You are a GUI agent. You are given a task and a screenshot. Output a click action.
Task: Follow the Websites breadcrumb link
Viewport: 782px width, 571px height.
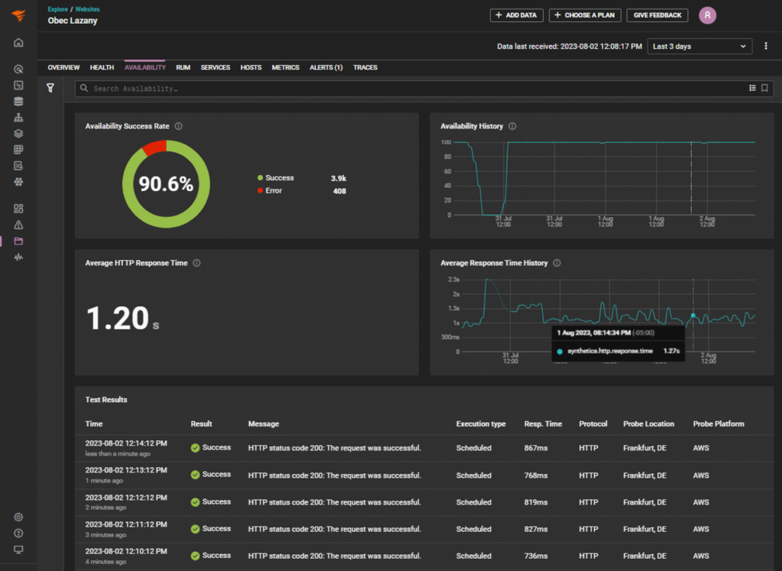[87, 9]
